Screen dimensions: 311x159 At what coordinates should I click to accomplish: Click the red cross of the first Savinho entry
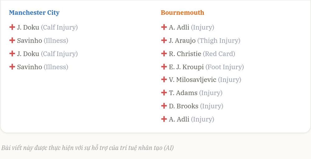(12, 40)
